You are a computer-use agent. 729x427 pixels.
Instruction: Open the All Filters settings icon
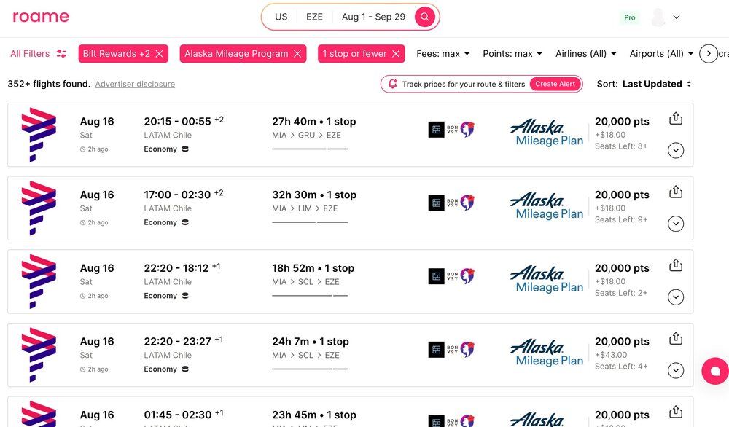pos(61,54)
